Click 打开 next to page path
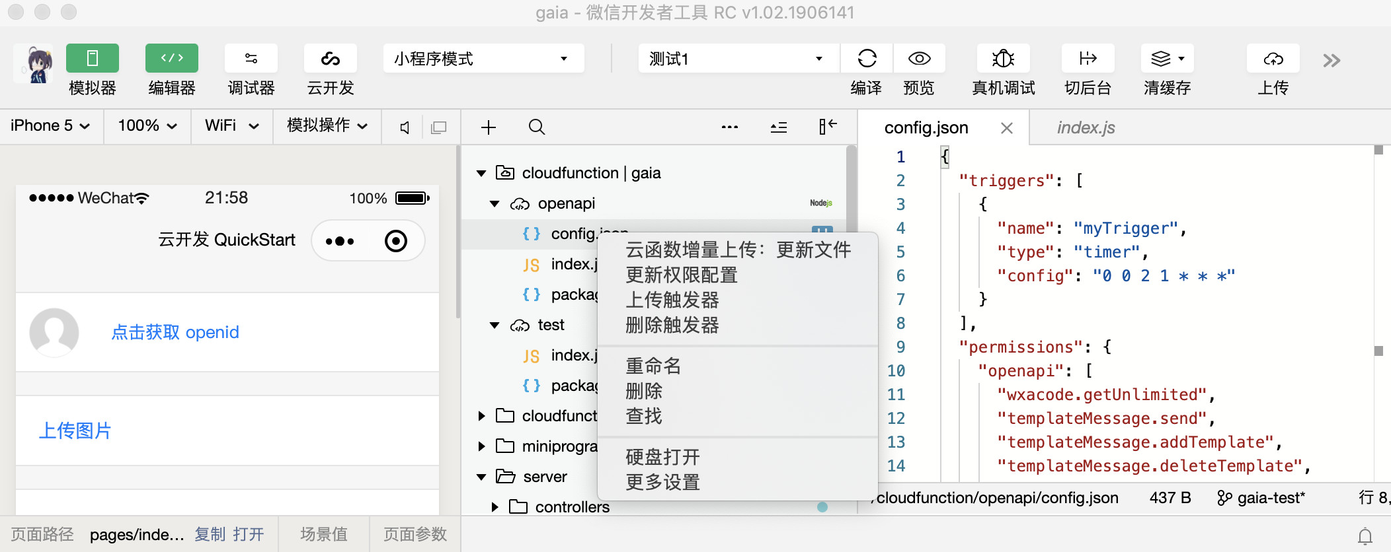Image resolution: width=1391 pixels, height=552 pixels. 249,534
